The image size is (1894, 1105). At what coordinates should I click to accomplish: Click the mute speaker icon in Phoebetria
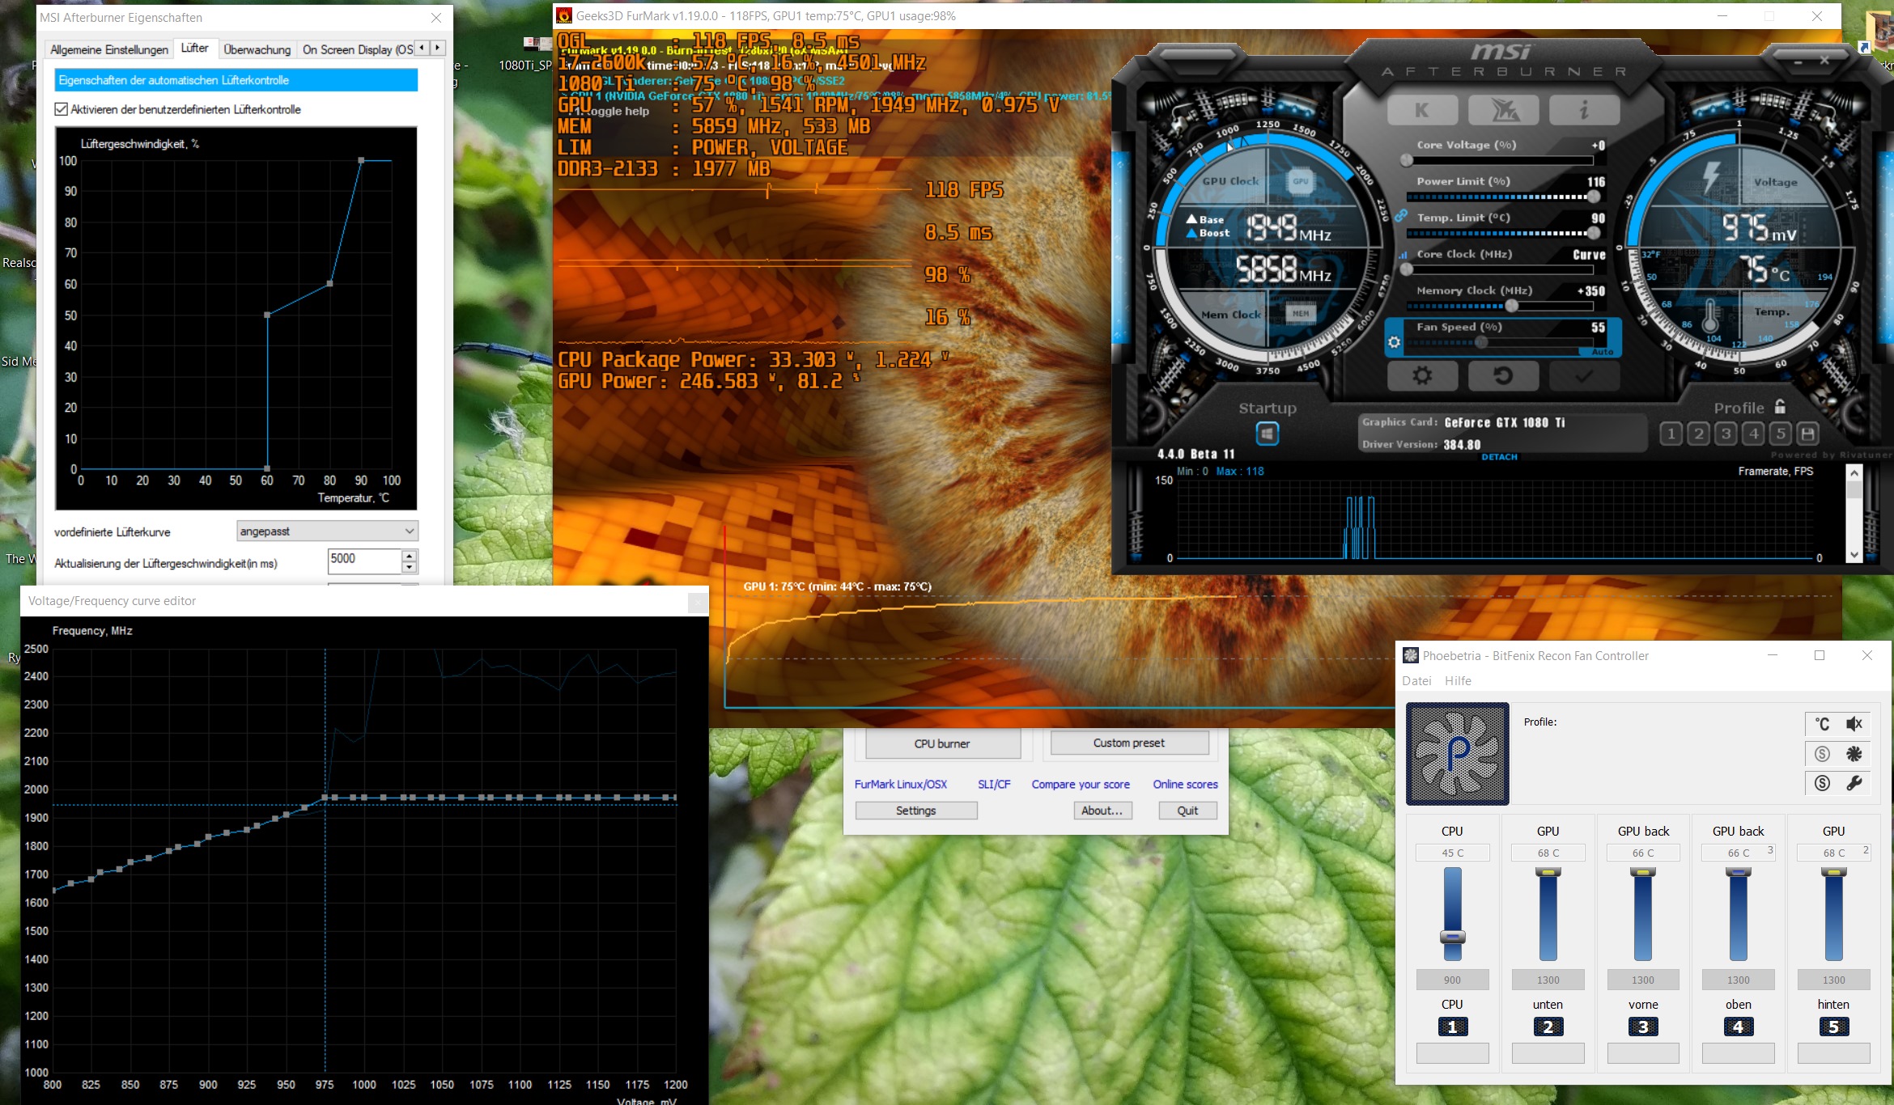pos(1854,724)
